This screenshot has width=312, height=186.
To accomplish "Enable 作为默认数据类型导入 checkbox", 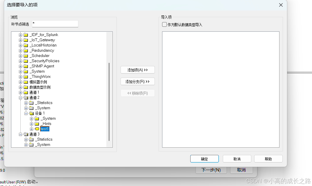I will [164, 24].
